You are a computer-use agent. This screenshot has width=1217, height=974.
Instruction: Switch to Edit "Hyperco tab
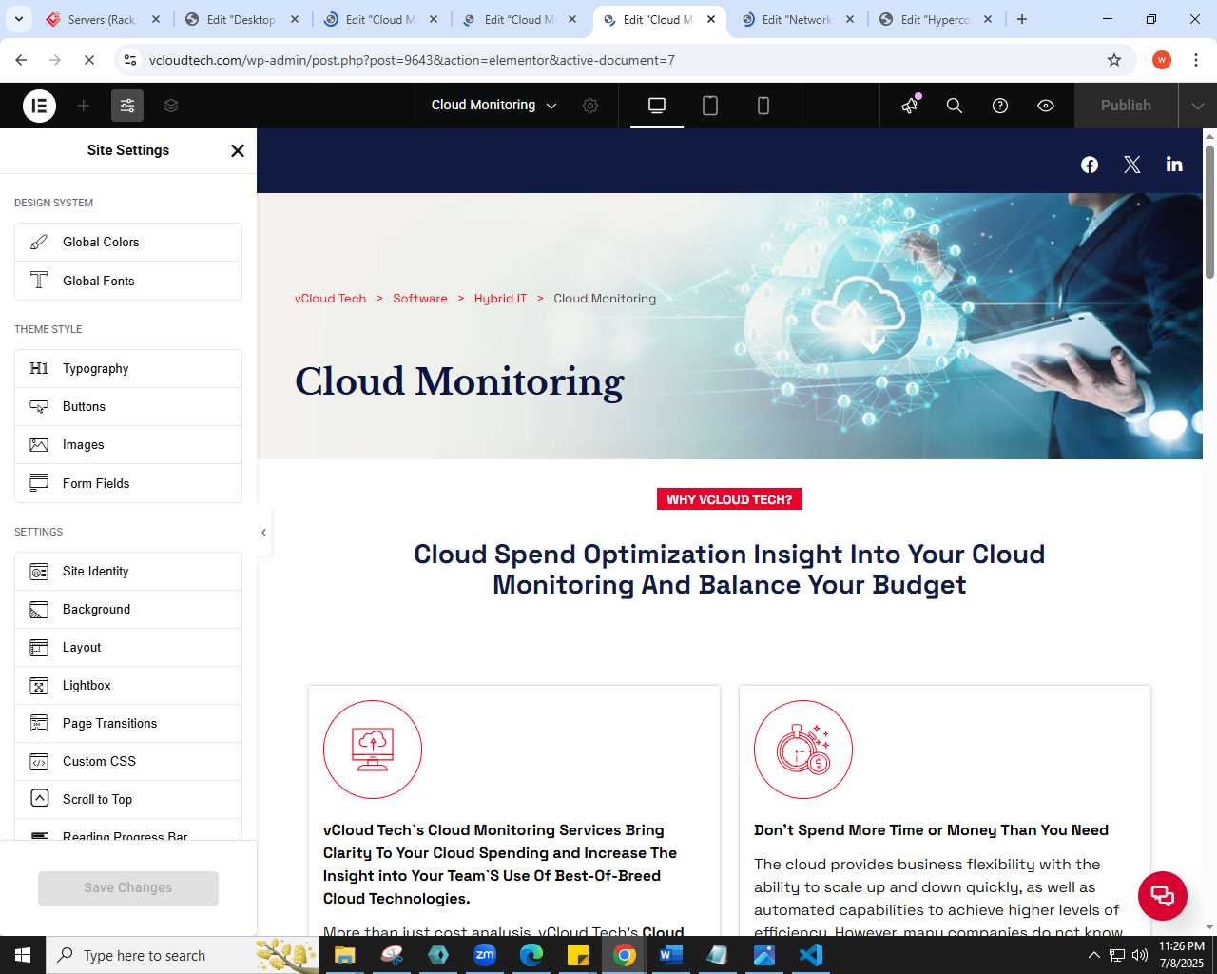[x=936, y=19]
